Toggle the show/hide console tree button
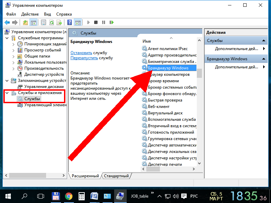Image resolution: width=271 pixels, height=203 pixels. (x=33, y=23)
